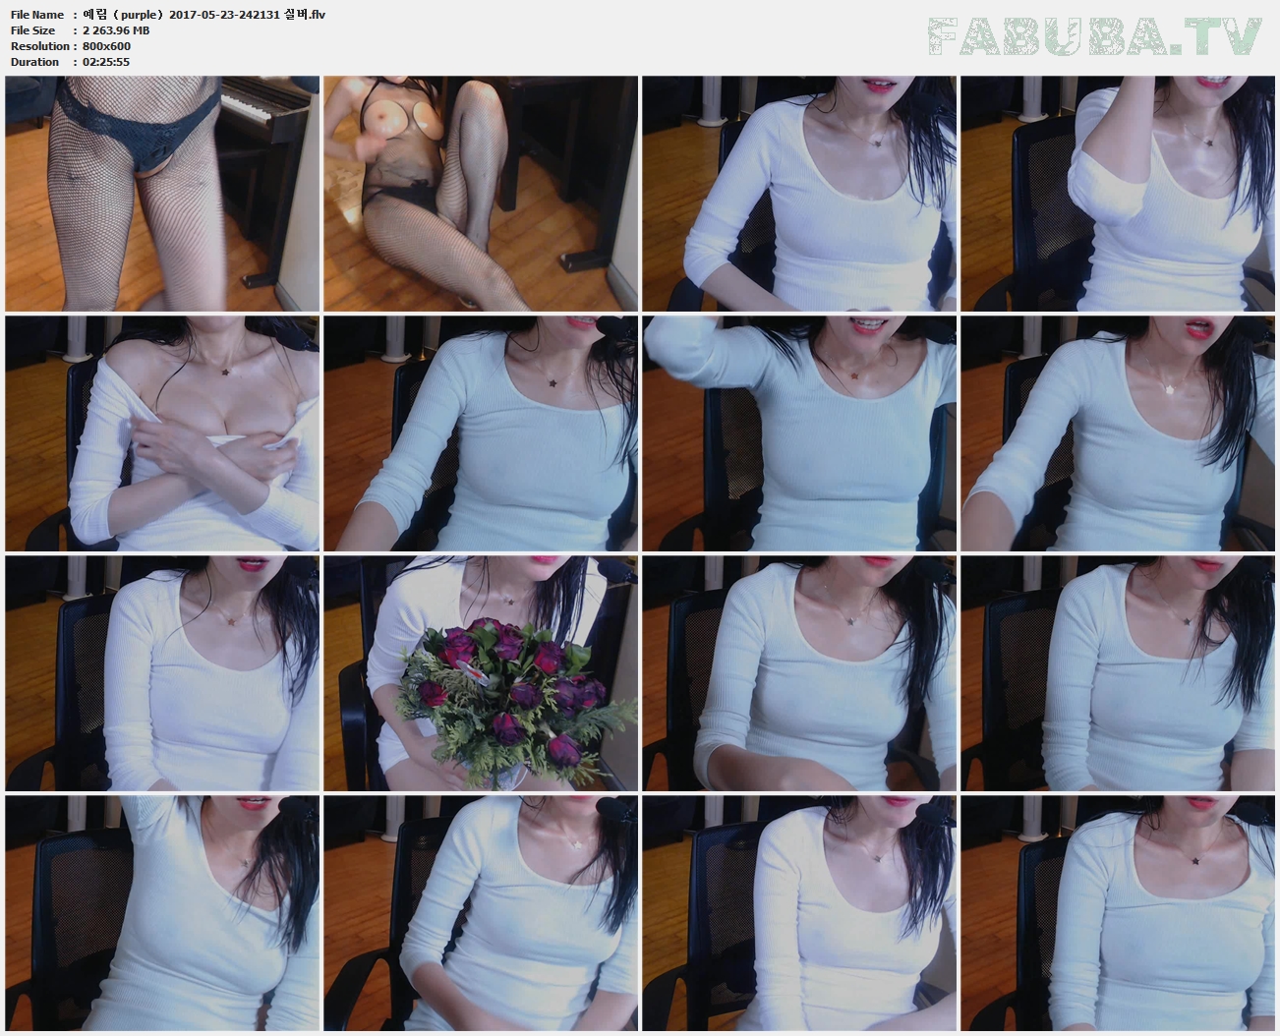Image resolution: width=1280 pixels, height=1036 pixels.
Task: Click the "Duration" label
Action: coord(34,62)
